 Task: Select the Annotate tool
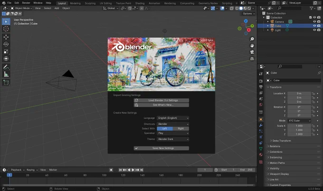[x=6, y=67]
